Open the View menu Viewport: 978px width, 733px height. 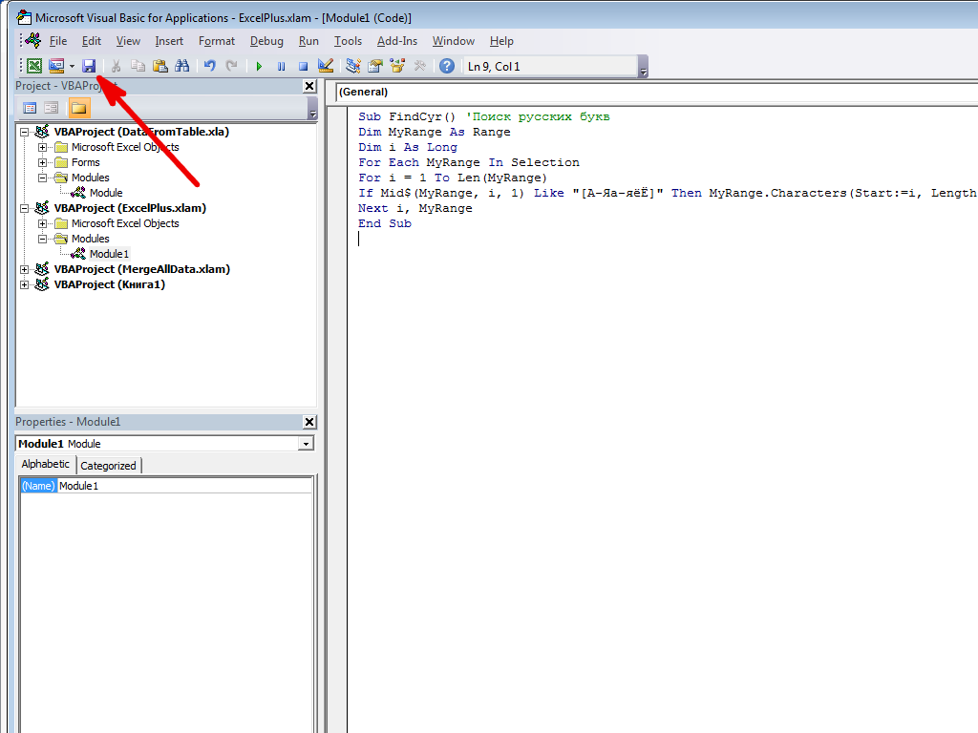pos(128,41)
